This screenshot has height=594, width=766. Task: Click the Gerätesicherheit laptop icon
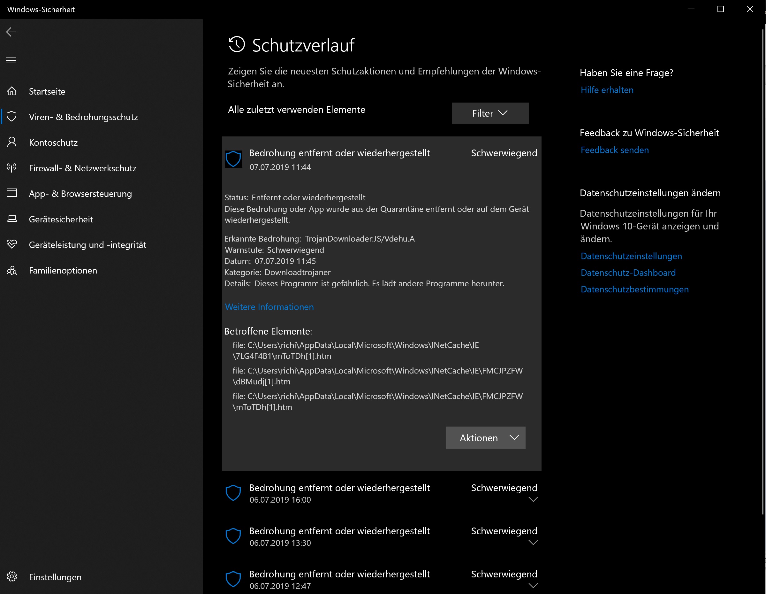11,219
